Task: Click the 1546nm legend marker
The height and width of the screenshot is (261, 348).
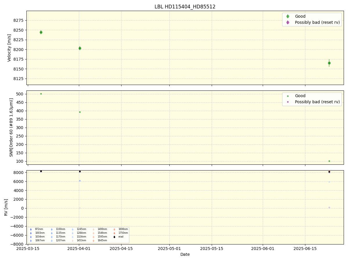Action: point(93,233)
